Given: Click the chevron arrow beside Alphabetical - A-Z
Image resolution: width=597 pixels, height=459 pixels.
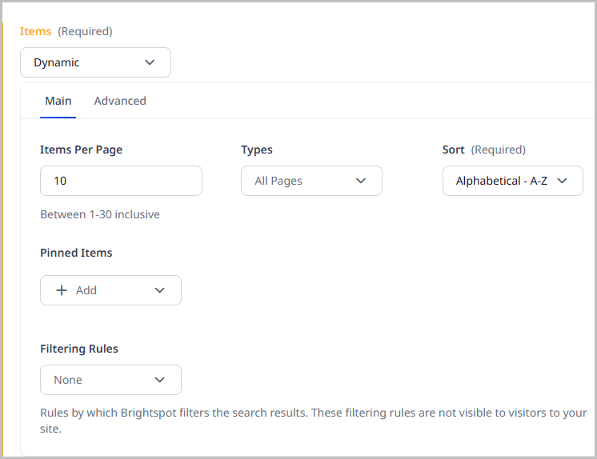Looking at the screenshot, I should pos(562,181).
